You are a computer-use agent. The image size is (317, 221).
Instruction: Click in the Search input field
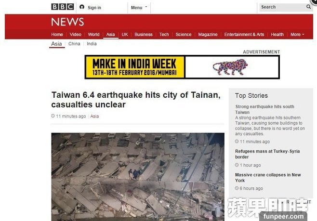click(283, 7)
